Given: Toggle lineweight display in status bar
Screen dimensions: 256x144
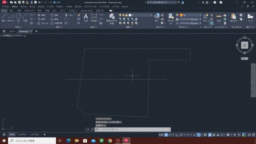Looking at the screenshot, I should click(205, 135).
